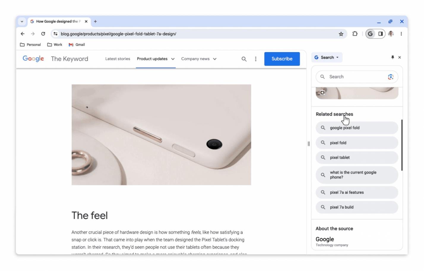Bookmark this page with the star icon
The height and width of the screenshot is (271, 424).
coord(341,34)
